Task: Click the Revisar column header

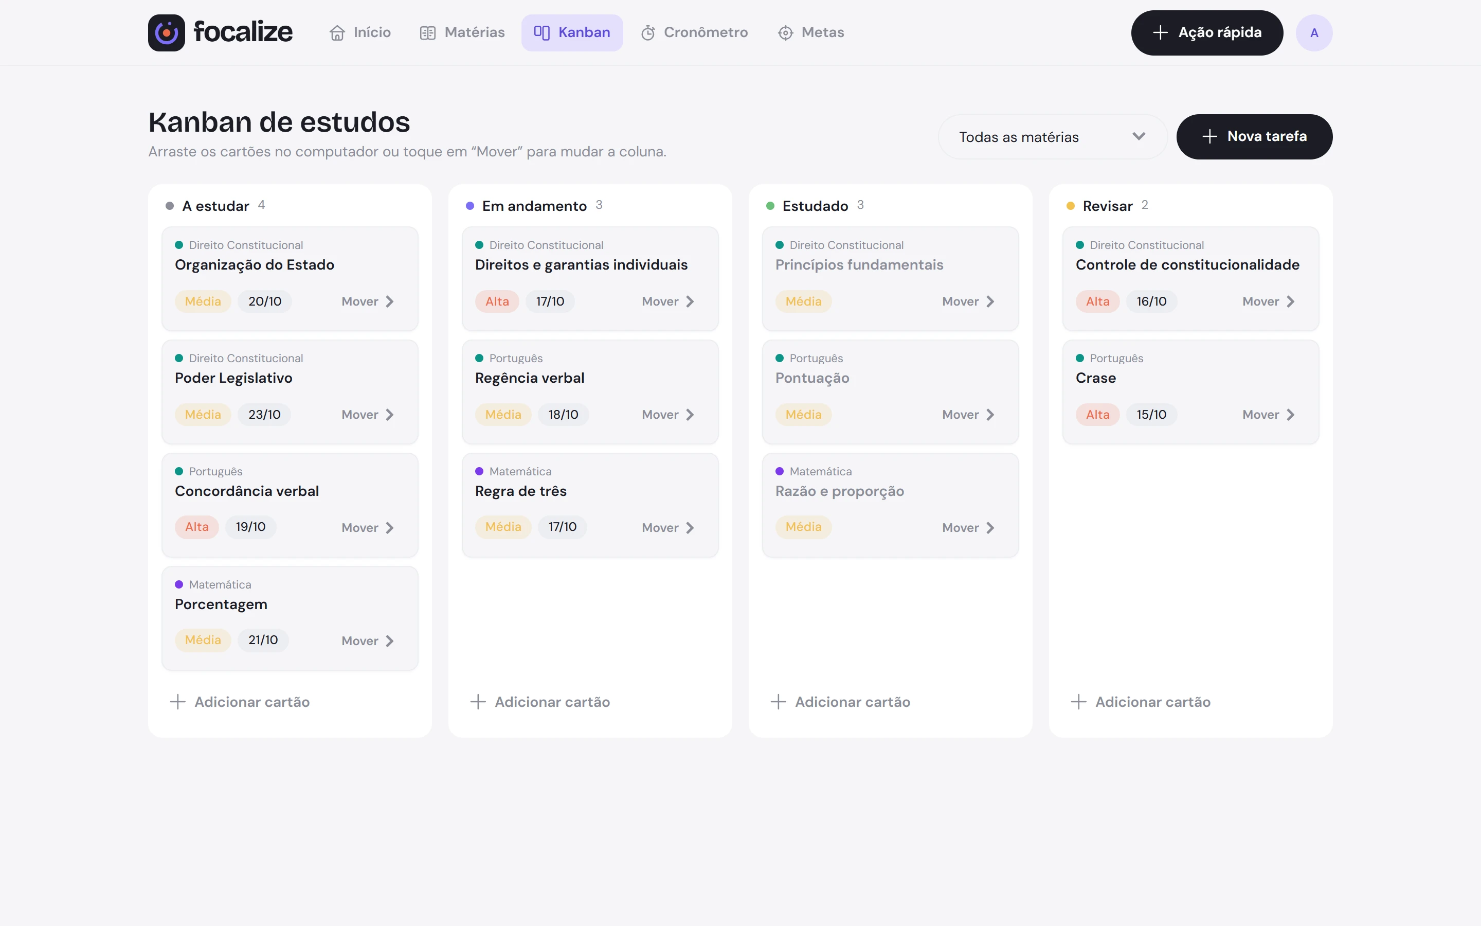Action: click(x=1107, y=206)
